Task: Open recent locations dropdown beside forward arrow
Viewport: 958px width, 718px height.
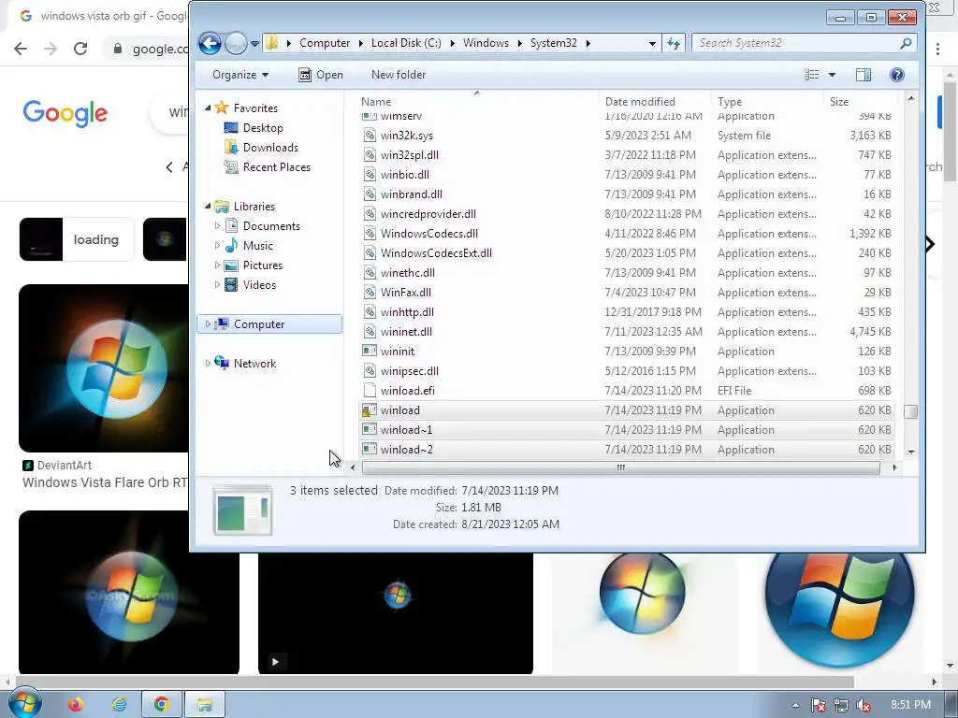Action: (254, 44)
